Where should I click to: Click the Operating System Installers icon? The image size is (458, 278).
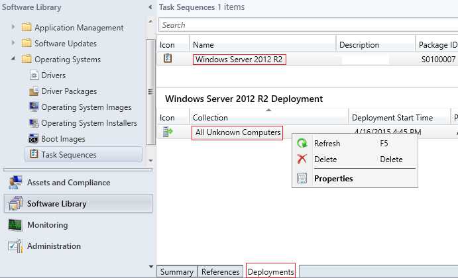click(34, 123)
